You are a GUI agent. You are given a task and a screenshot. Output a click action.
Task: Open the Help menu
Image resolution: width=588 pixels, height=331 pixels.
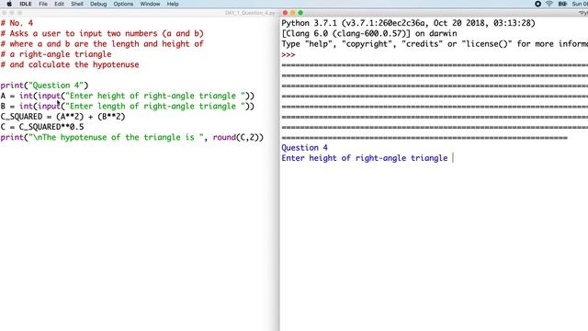click(173, 4)
